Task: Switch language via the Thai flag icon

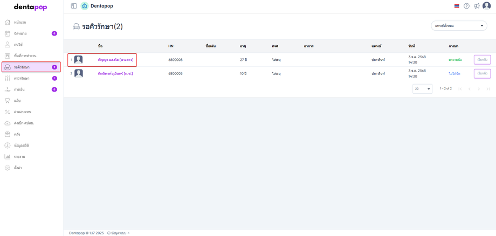Action: pyautogui.click(x=457, y=6)
